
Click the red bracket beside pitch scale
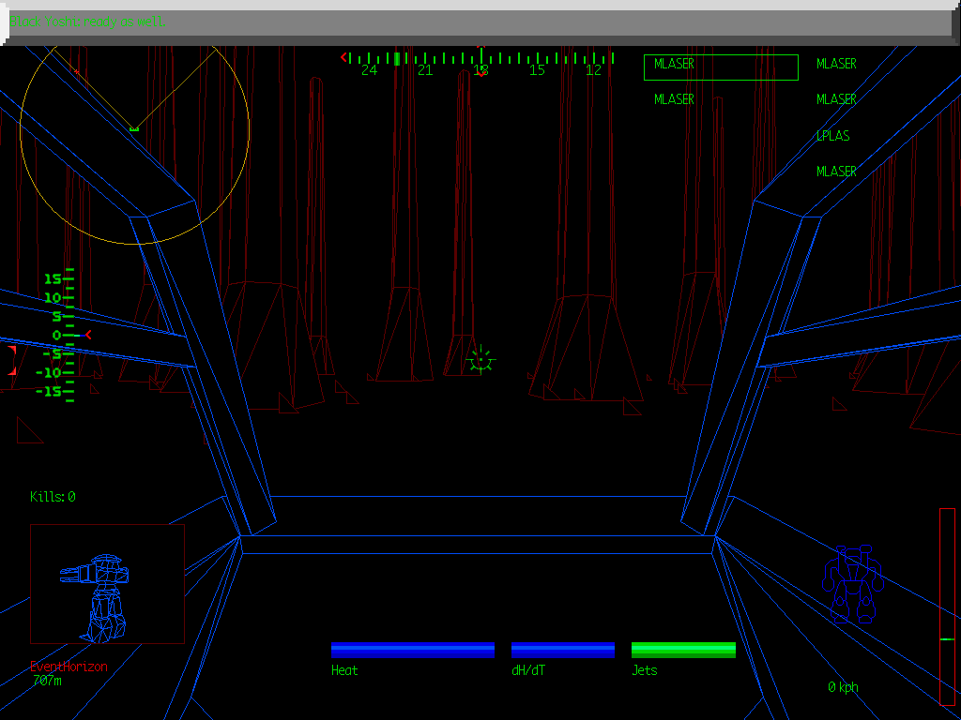click(x=12, y=361)
